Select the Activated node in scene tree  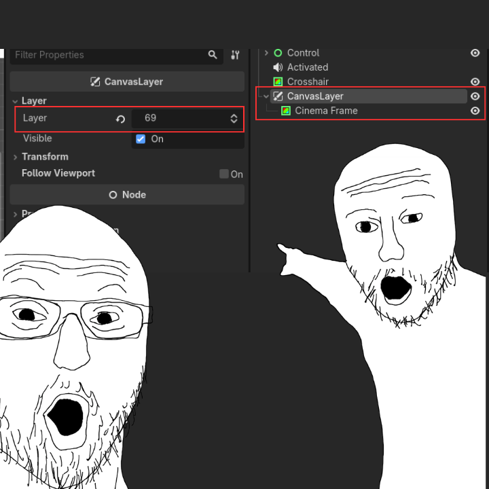point(308,67)
